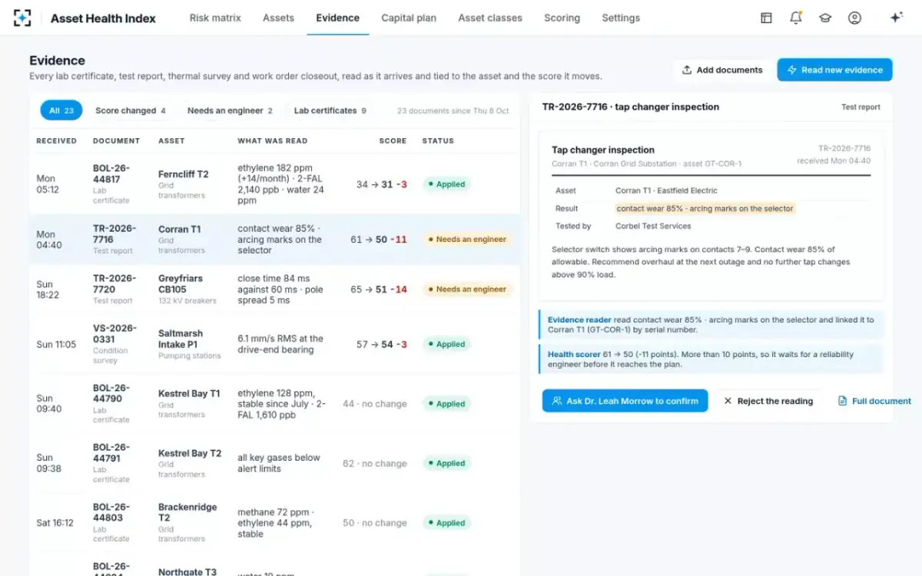
Task: Click the Health scorer note
Action: click(x=711, y=359)
